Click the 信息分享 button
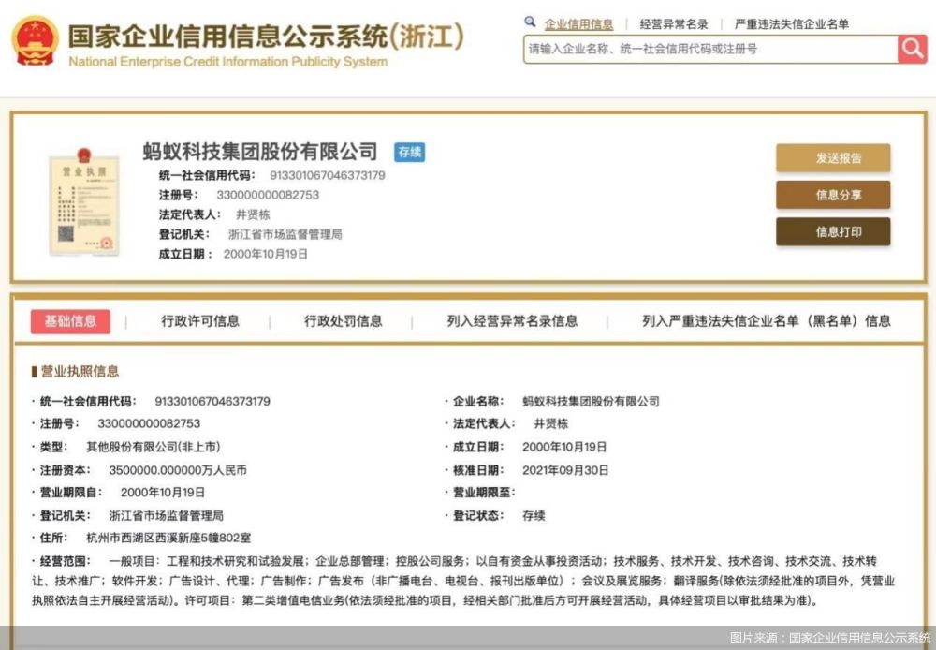This screenshot has height=650, width=936. point(833,195)
